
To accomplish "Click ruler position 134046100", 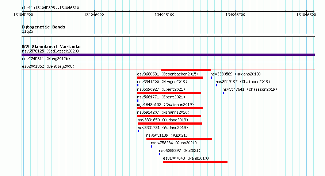I will pyautogui.click(x=165, y=15).
